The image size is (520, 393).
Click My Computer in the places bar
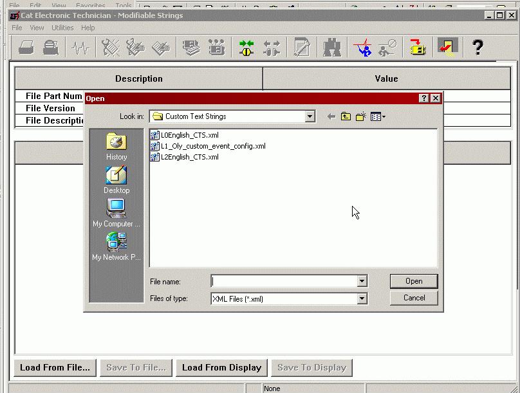coord(116,213)
